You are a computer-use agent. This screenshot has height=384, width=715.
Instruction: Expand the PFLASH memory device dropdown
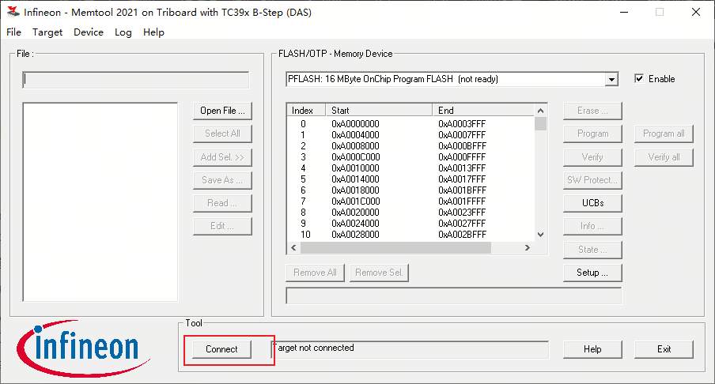pos(611,80)
